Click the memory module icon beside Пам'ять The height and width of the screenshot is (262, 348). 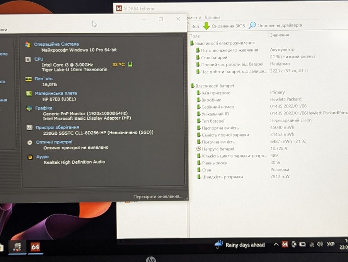point(28,79)
